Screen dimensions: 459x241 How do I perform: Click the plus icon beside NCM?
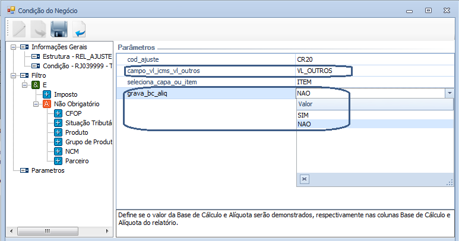[58, 151]
